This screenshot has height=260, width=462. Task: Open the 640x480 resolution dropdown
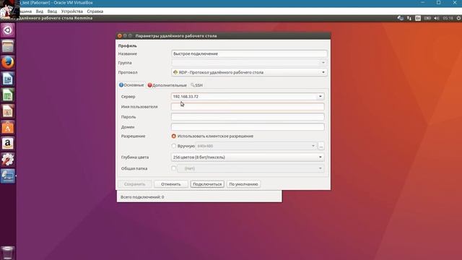(x=256, y=146)
